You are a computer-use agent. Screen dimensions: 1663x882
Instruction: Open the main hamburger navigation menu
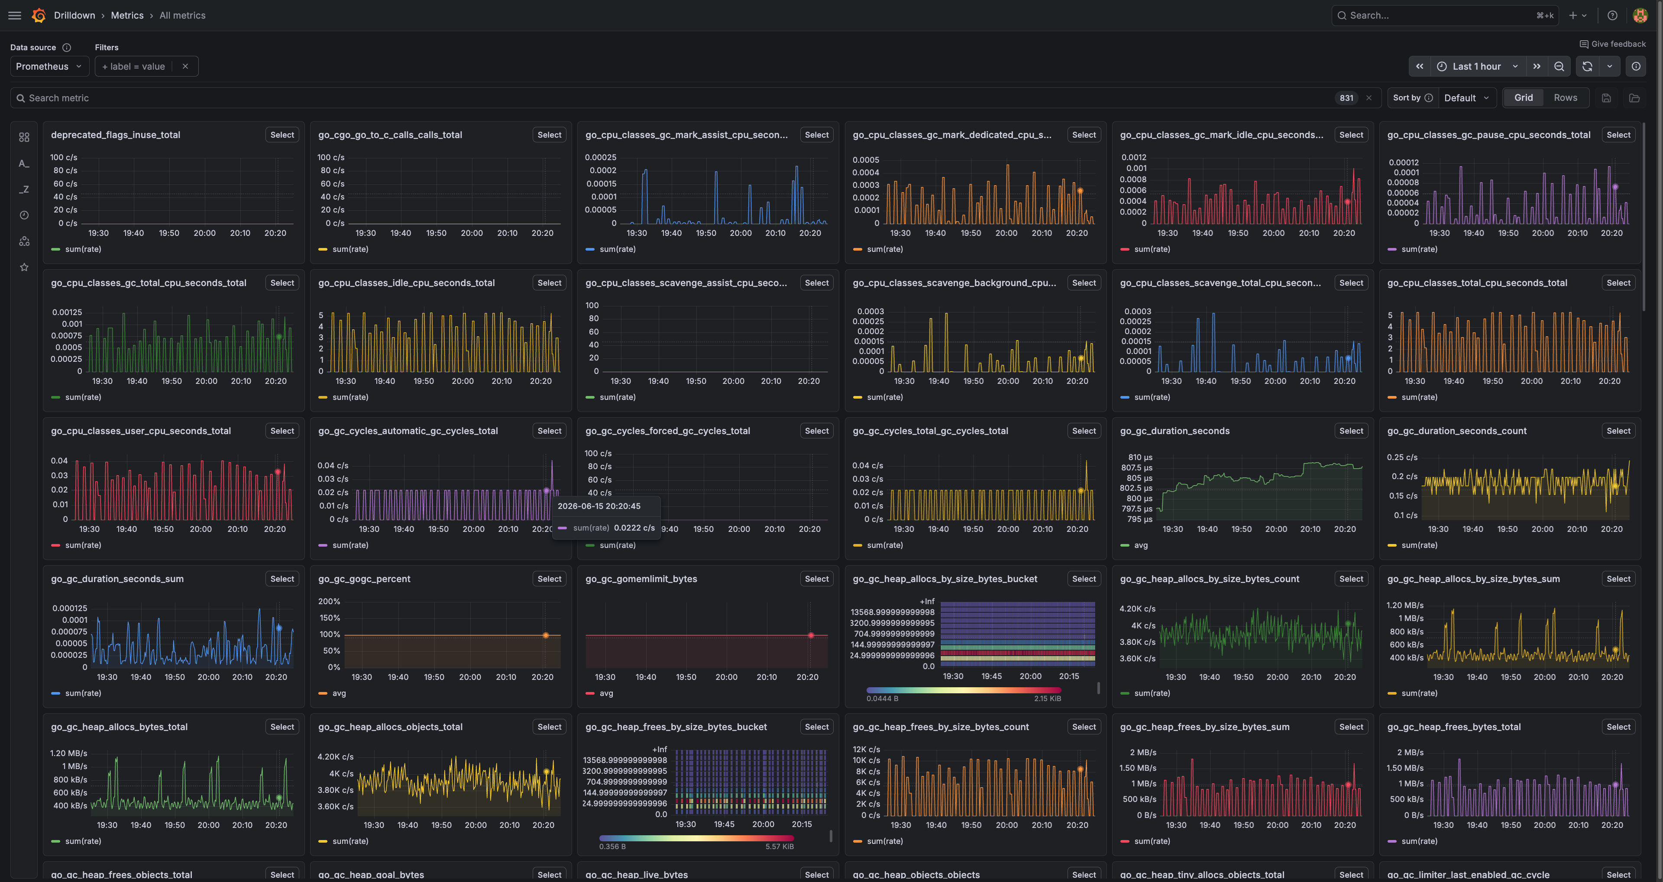pyautogui.click(x=15, y=16)
